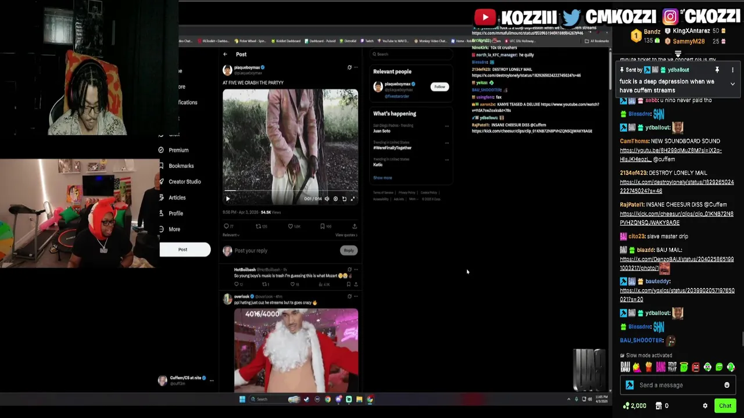This screenshot has height=418, width=744.
Task: Open the overlook reply video thumbnail
Action: [296, 350]
